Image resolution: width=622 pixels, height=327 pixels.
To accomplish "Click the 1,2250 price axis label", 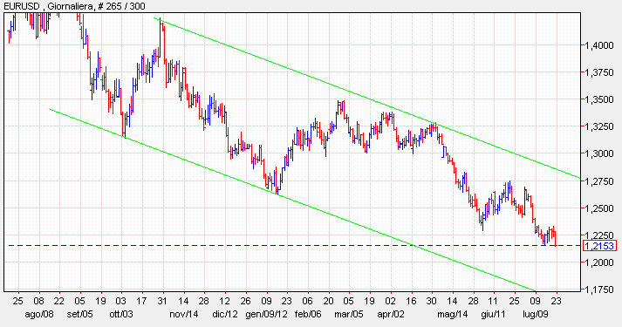I will [x=599, y=235].
